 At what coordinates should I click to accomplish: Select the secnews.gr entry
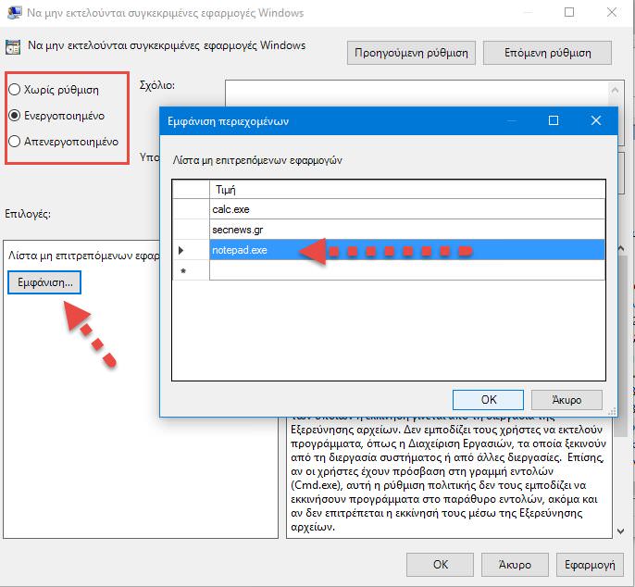[x=407, y=230]
